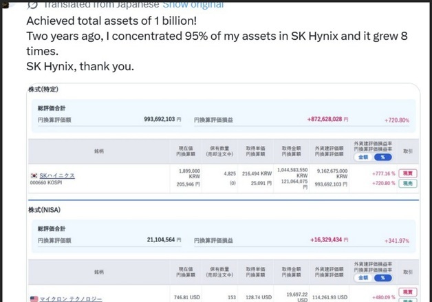Click the 1,899,000 KRW current price
The width and height of the screenshot is (432, 302).
click(x=190, y=173)
